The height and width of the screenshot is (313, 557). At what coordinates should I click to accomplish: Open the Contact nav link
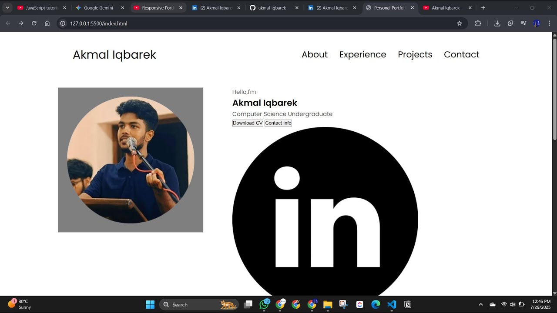pos(462,54)
